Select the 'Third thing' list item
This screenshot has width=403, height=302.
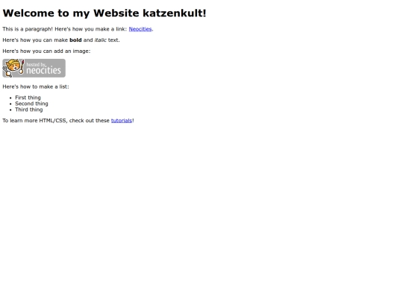tap(29, 110)
